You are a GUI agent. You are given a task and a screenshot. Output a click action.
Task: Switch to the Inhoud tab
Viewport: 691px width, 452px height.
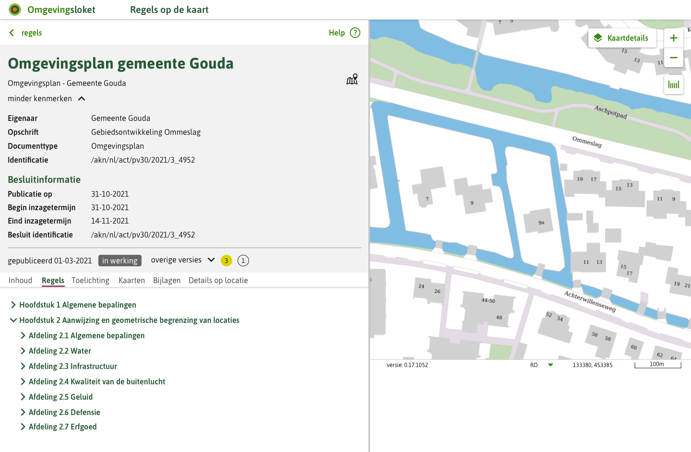(21, 280)
